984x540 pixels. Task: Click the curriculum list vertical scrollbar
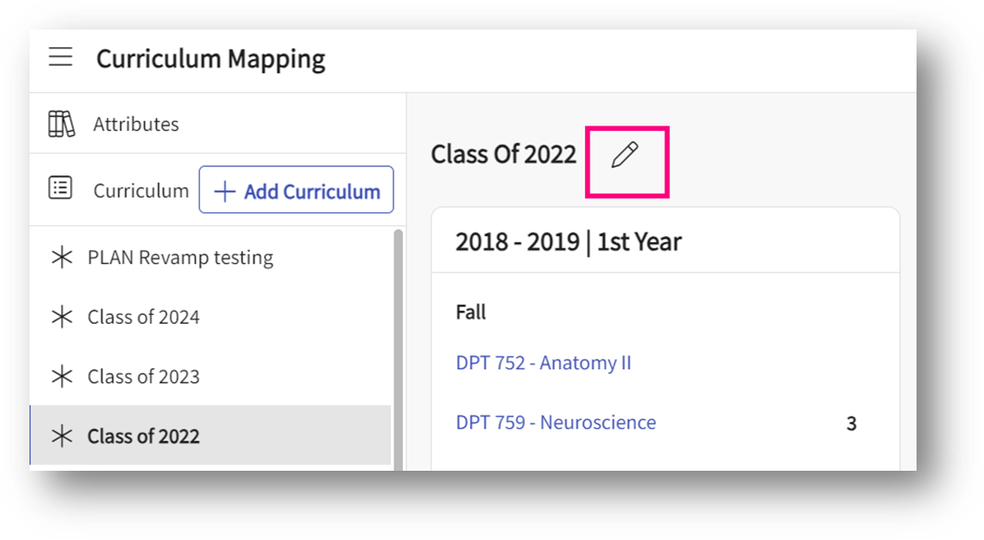(x=398, y=351)
